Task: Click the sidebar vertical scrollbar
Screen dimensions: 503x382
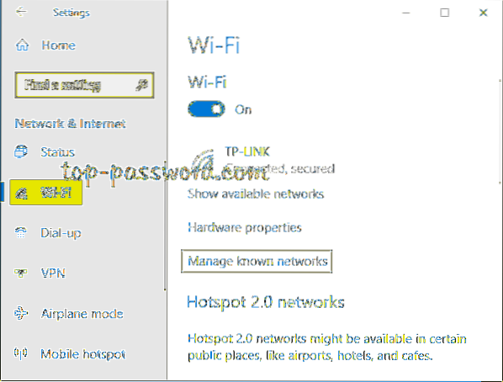Action: click(165, 225)
